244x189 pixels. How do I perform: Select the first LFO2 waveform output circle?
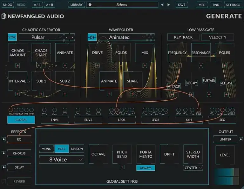[145, 110]
